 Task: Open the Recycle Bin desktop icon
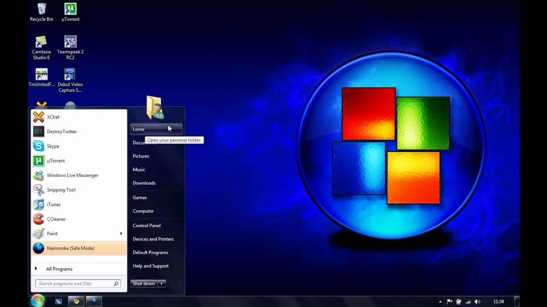pyautogui.click(x=41, y=12)
